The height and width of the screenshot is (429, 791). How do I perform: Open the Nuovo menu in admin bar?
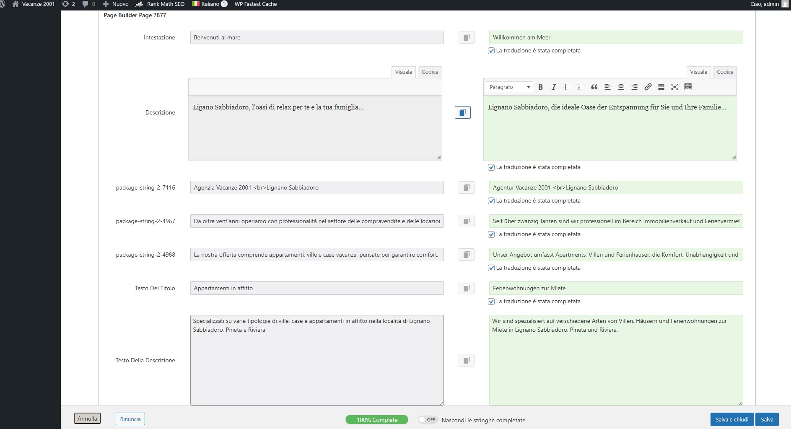[x=116, y=4]
